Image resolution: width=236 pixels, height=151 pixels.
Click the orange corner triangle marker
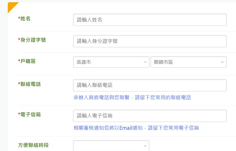click(x=11, y=5)
